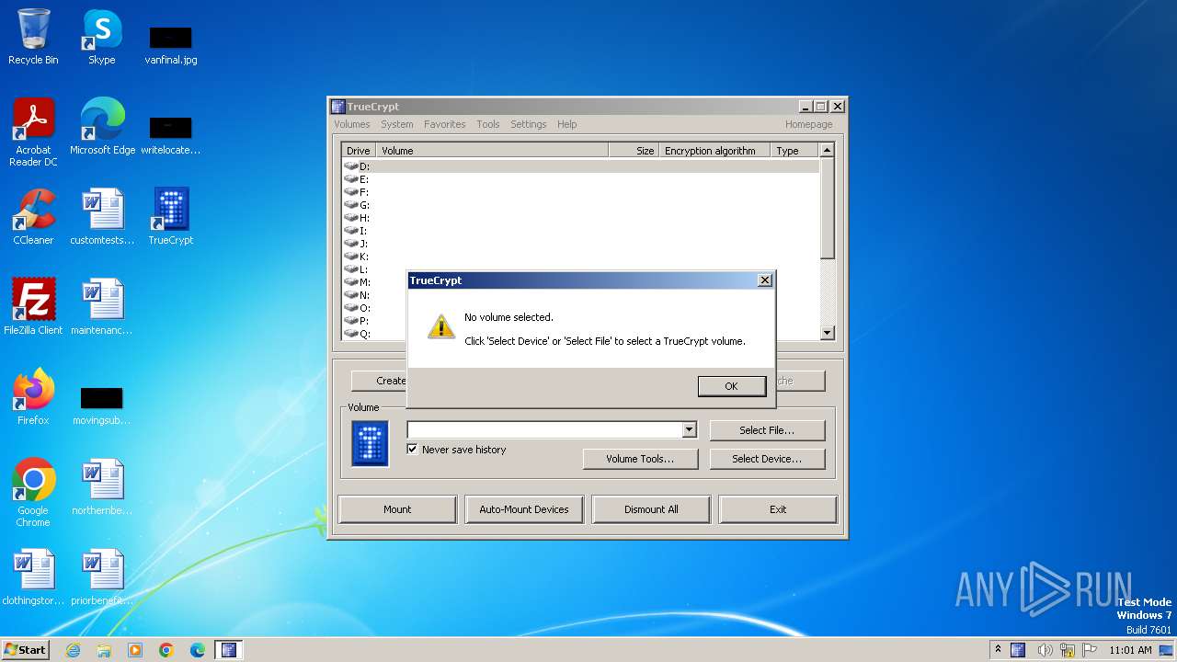Open the CCleaner desktop shortcut
Image resolution: width=1177 pixels, height=662 pixels.
coord(33,217)
